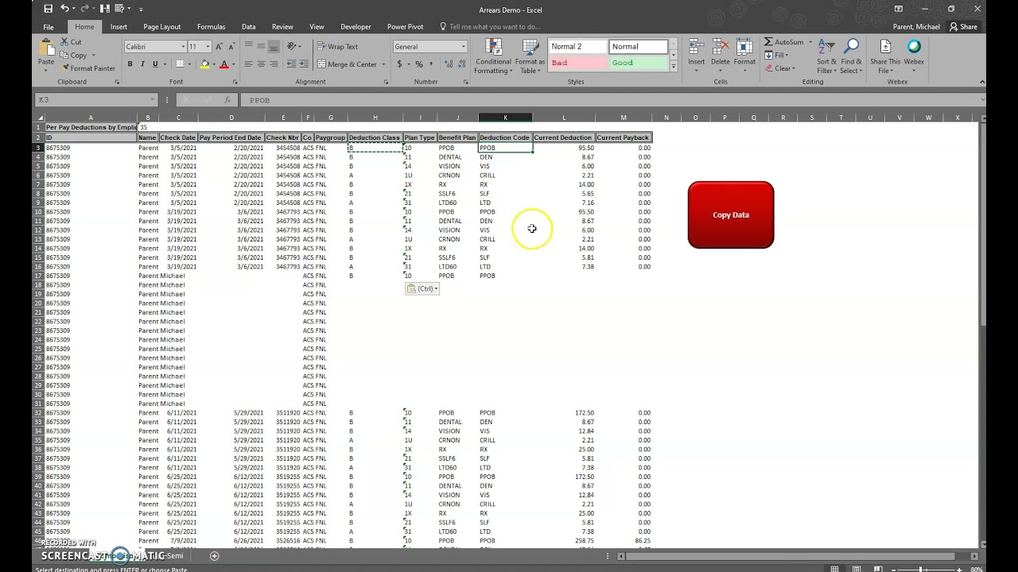Image resolution: width=1018 pixels, height=572 pixels.
Task: Apply the Good cell style
Action: (x=639, y=63)
